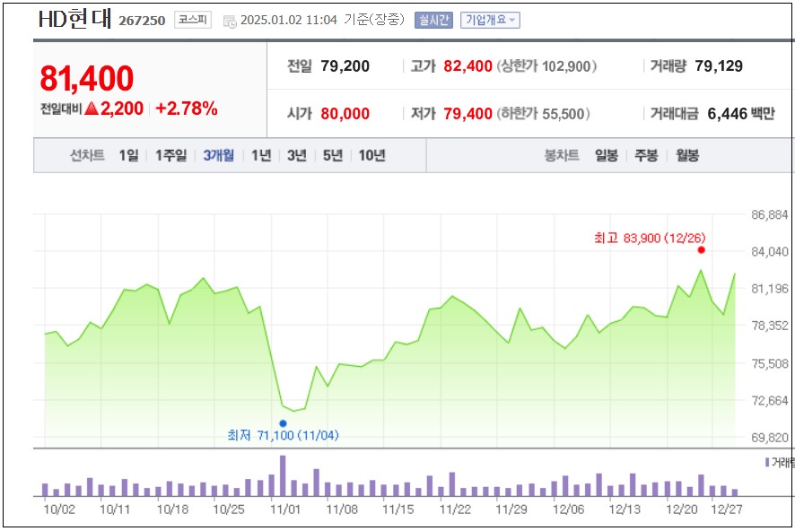Viewport: 795px width, 531px height.
Task: Click the +2.78% change value
Action: tap(187, 109)
